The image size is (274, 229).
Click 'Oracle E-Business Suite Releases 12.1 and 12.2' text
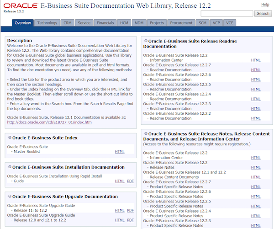[184, 172]
